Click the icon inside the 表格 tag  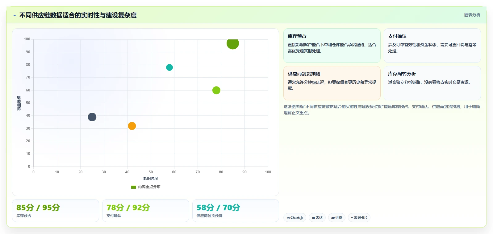point(313,218)
